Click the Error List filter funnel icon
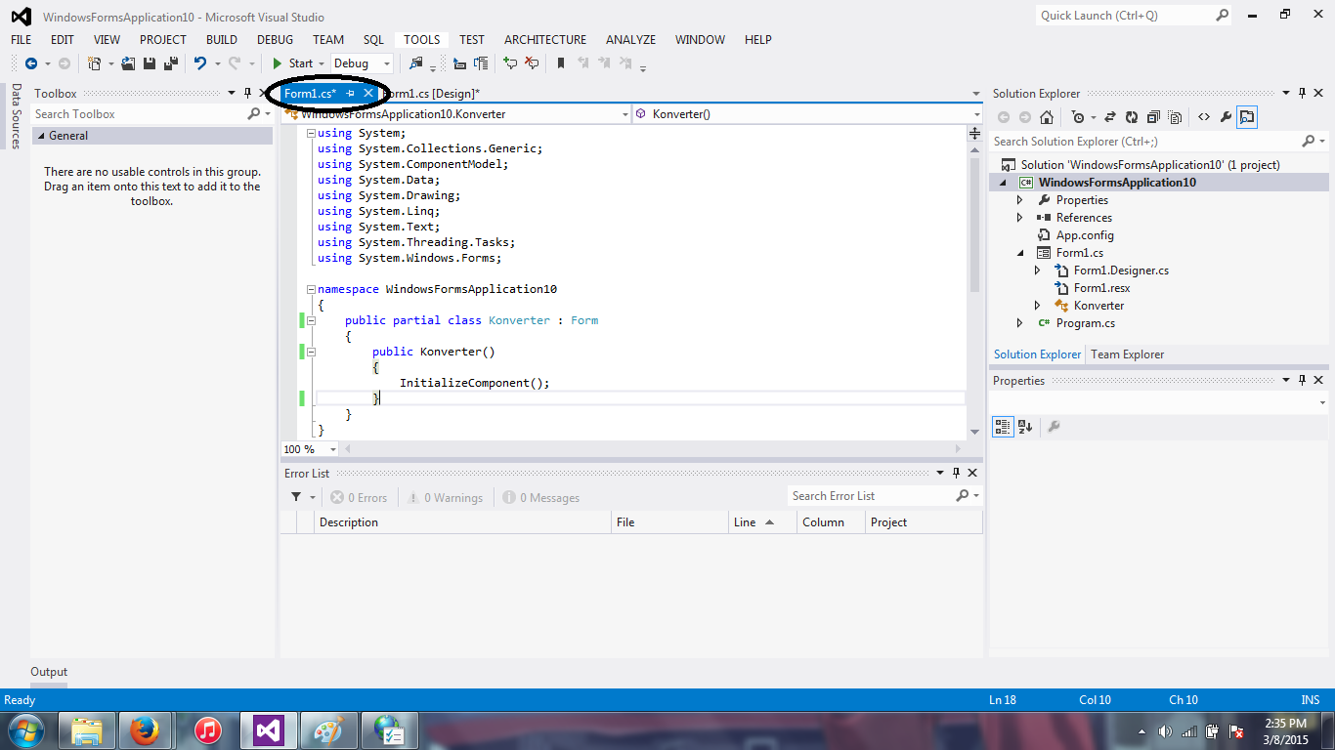1335x750 pixels. click(x=296, y=497)
